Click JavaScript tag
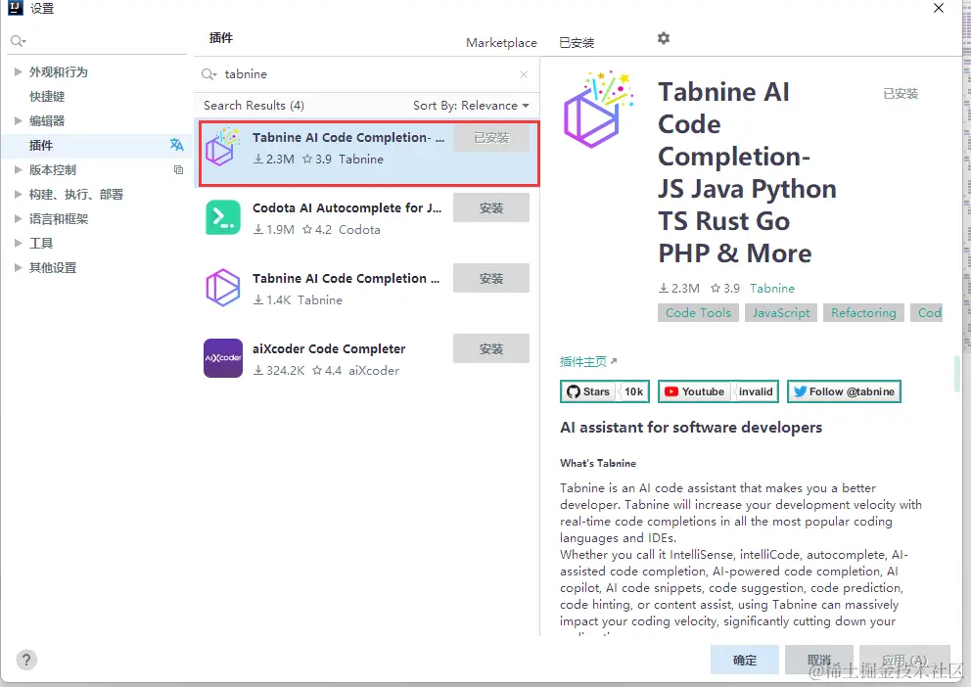 [781, 312]
